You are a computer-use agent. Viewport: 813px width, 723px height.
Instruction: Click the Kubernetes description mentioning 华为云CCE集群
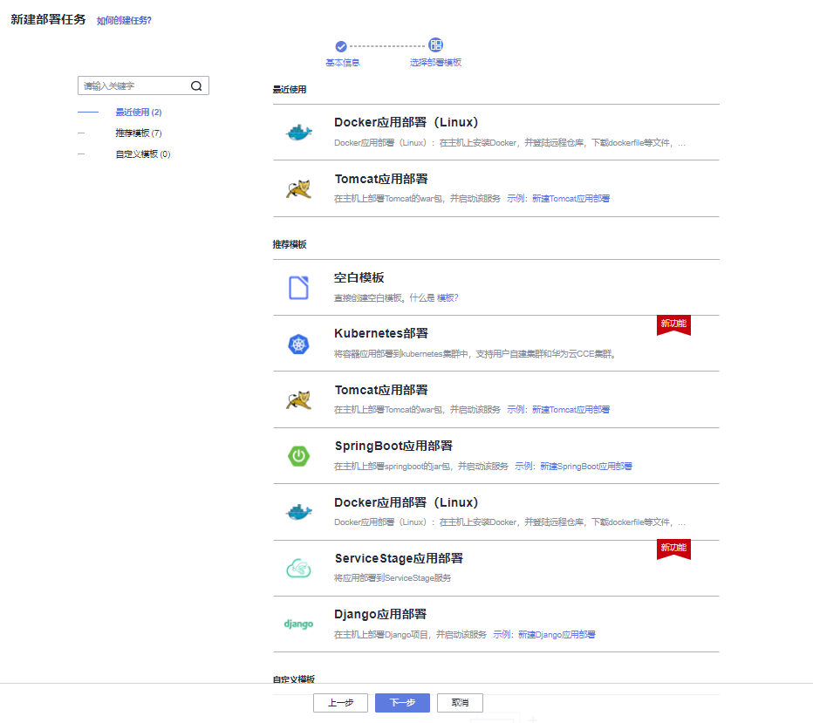point(475,354)
